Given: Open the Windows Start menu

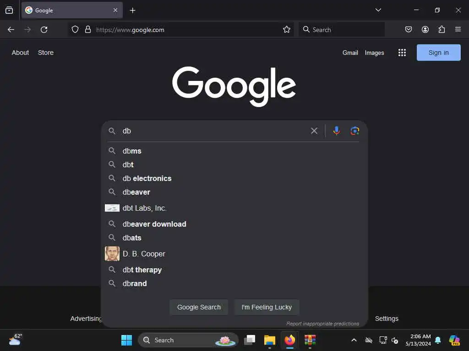Looking at the screenshot, I should (x=126, y=340).
